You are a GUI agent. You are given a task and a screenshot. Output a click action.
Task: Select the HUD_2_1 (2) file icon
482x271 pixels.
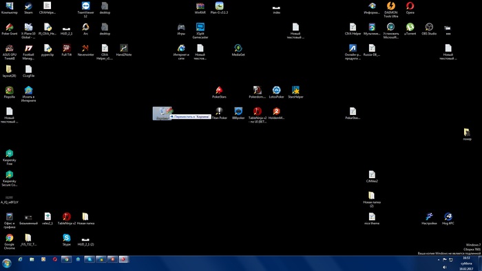pyautogui.click(x=86, y=241)
